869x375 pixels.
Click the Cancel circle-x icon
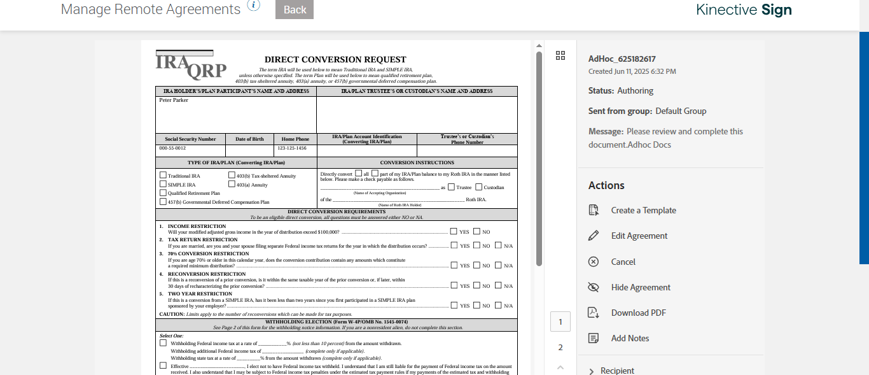594,262
